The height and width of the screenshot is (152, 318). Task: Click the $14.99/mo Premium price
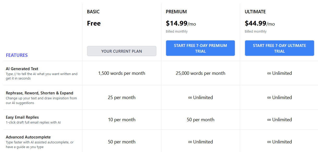tap(181, 23)
